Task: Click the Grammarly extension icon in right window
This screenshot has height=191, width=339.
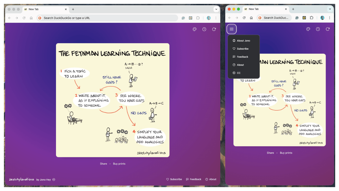Action: point(297,18)
